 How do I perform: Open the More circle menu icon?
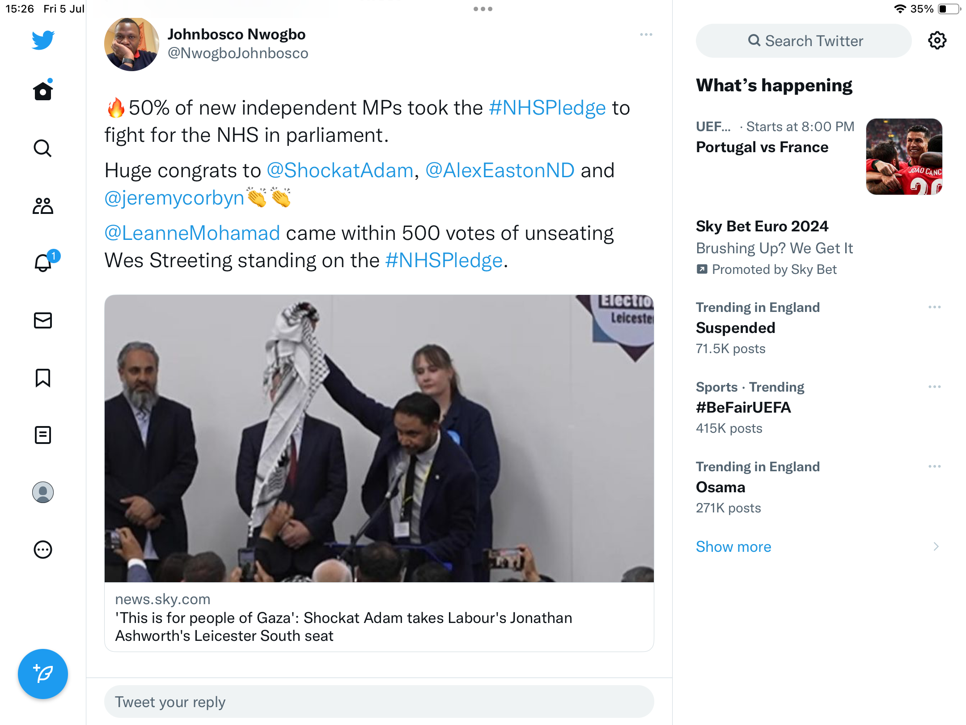pyautogui.click(x=43, y=550)
